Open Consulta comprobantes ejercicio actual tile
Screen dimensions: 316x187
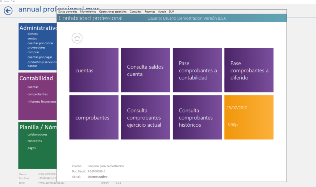point(145,117)
